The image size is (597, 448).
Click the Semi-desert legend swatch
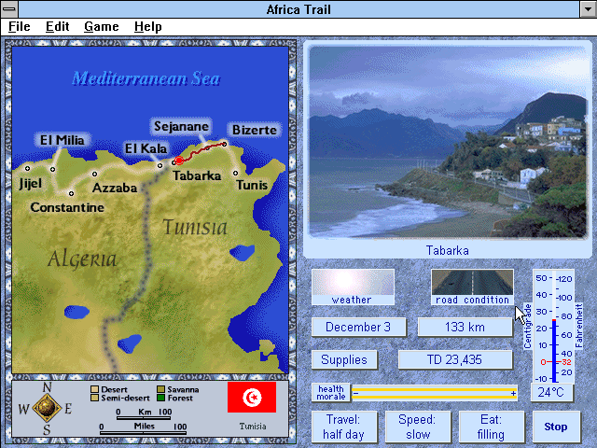click(94, 398)
